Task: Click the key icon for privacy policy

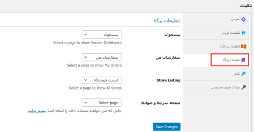Action: coord(243,87)
